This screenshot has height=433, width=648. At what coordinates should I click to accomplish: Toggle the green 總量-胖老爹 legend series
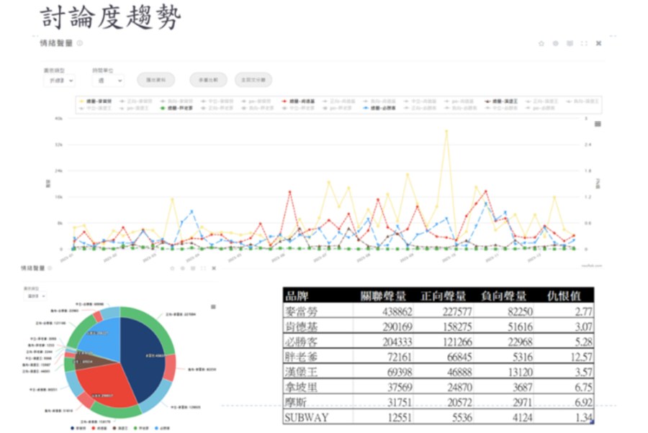coord(176,108)
